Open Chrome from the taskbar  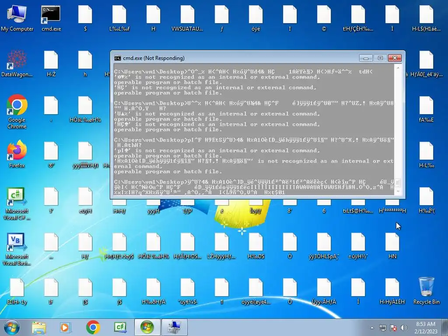(93, 327)
